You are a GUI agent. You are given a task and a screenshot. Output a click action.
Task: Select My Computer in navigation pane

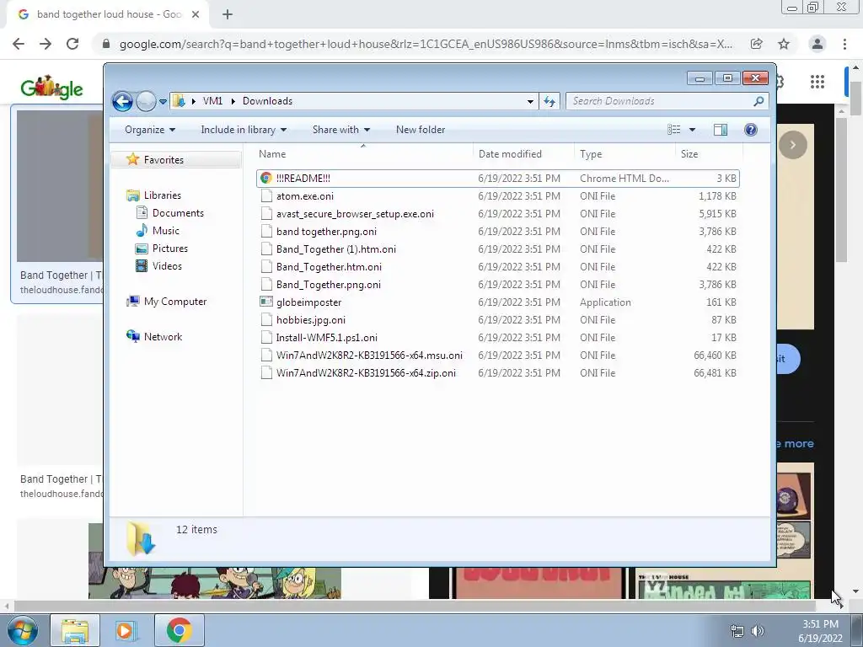click(x=175, y=302)
